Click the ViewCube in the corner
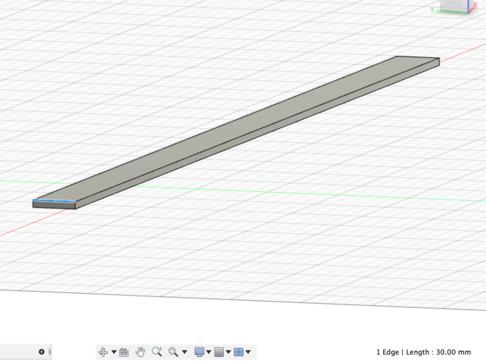Viewport: 486px width, 361px height. (x=455, y=6)
